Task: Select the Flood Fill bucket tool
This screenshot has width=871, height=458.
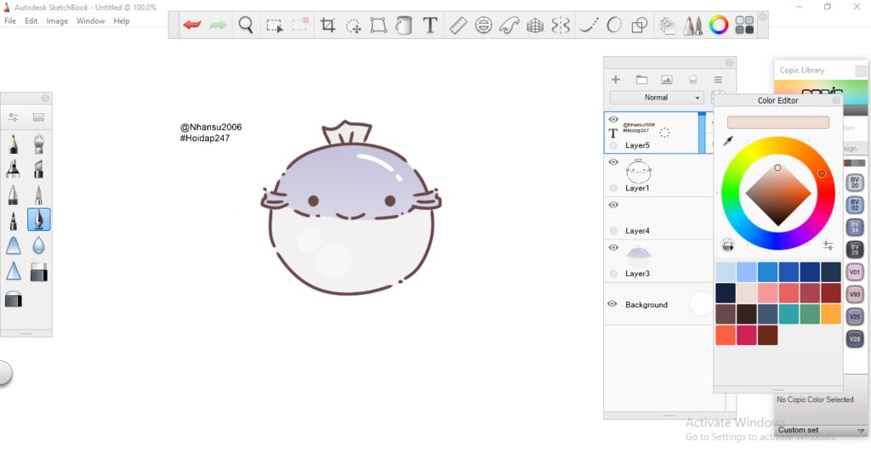Action: (404, 25)
